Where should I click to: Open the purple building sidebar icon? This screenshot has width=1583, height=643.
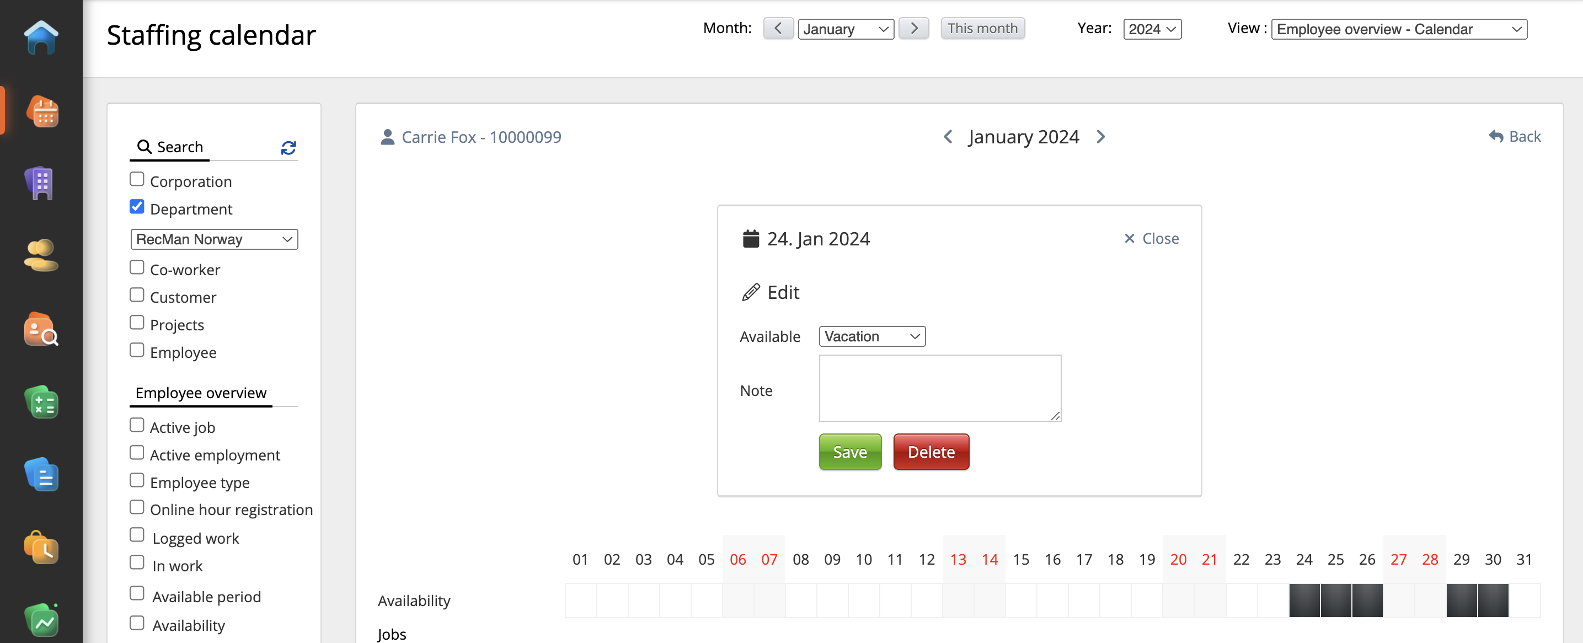click(41, 184)
